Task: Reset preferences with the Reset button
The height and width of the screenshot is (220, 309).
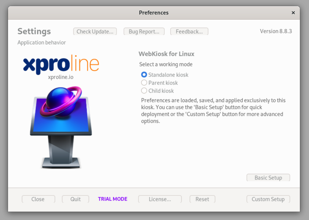Action: pos(202,199)
